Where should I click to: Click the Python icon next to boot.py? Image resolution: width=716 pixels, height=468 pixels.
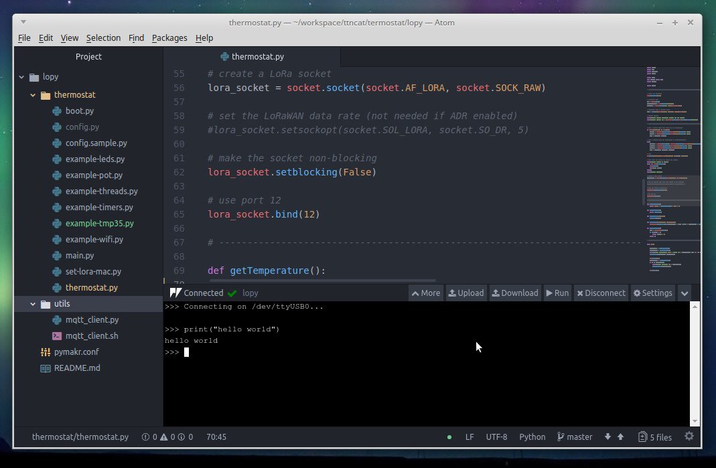point(57,111)
